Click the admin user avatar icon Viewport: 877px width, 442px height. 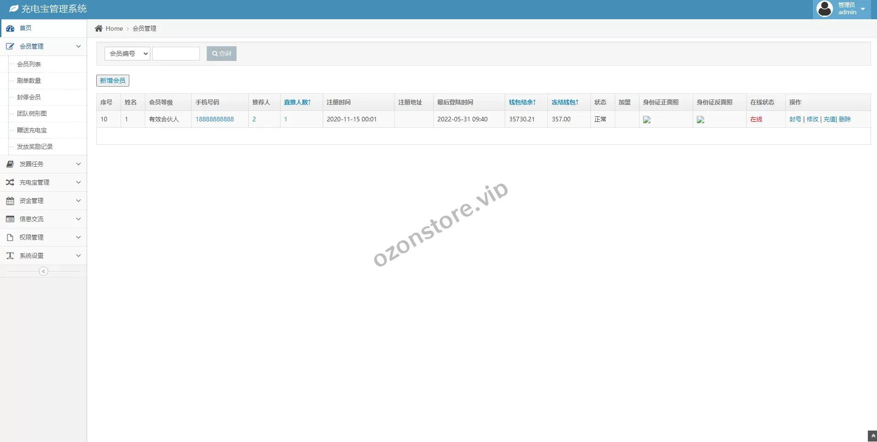coord(825,9)
